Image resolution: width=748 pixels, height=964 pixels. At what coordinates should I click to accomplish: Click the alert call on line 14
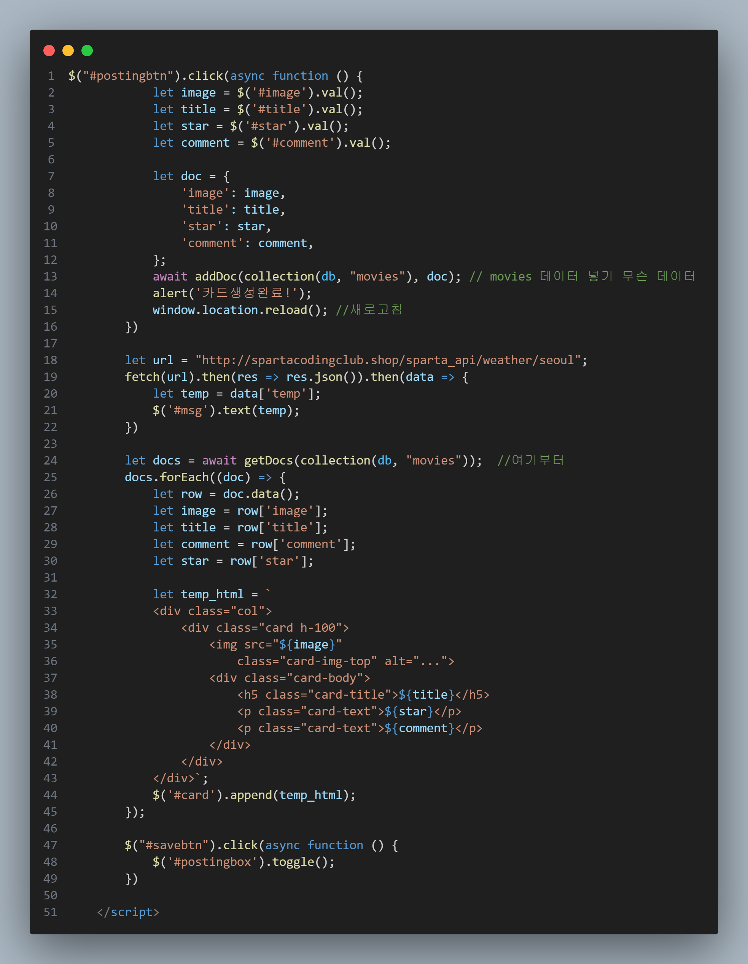tap(170, 293)
